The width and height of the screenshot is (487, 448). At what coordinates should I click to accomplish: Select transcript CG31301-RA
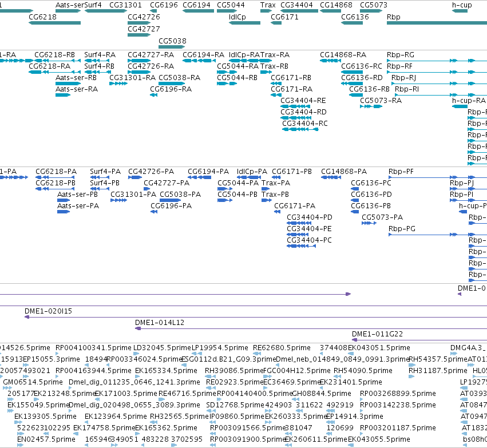pos(118,84)
